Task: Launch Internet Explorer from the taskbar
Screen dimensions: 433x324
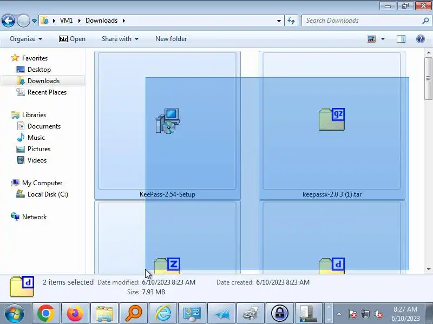Action: point(163,313)
